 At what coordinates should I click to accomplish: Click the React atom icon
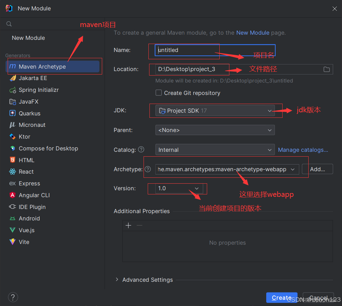13,172
